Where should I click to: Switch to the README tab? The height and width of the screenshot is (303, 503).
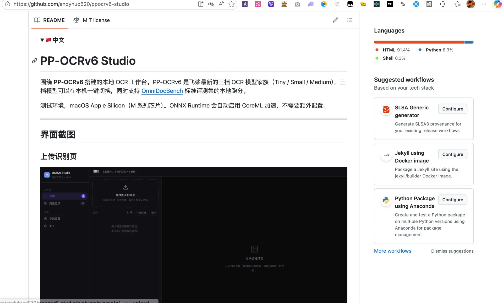50,20
